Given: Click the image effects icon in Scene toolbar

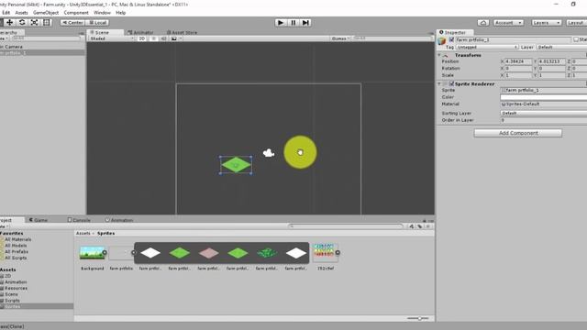Looking at the screenshot, I should (x=174, y=38).
